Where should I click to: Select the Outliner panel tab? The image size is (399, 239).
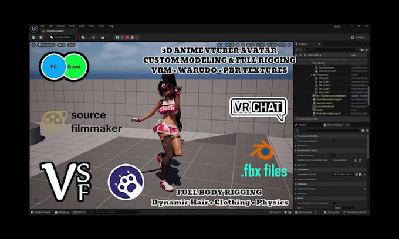click(x=302, y=44)
